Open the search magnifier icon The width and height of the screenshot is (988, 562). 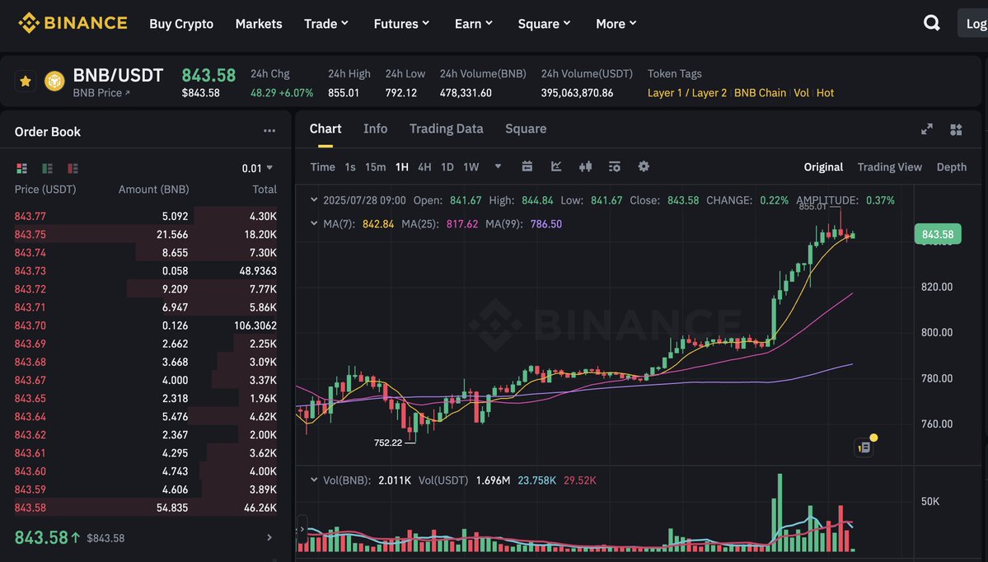click(x=931, y=23)
